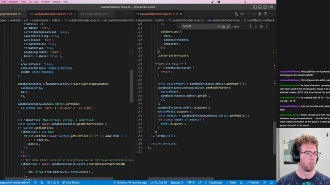Screen dimensions: 330x185
Task: Toggle Match Whole Word in find widget
Action: coord(223,26)
